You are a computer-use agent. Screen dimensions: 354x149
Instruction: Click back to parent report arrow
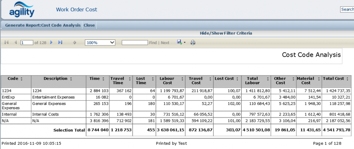[74, 43]
